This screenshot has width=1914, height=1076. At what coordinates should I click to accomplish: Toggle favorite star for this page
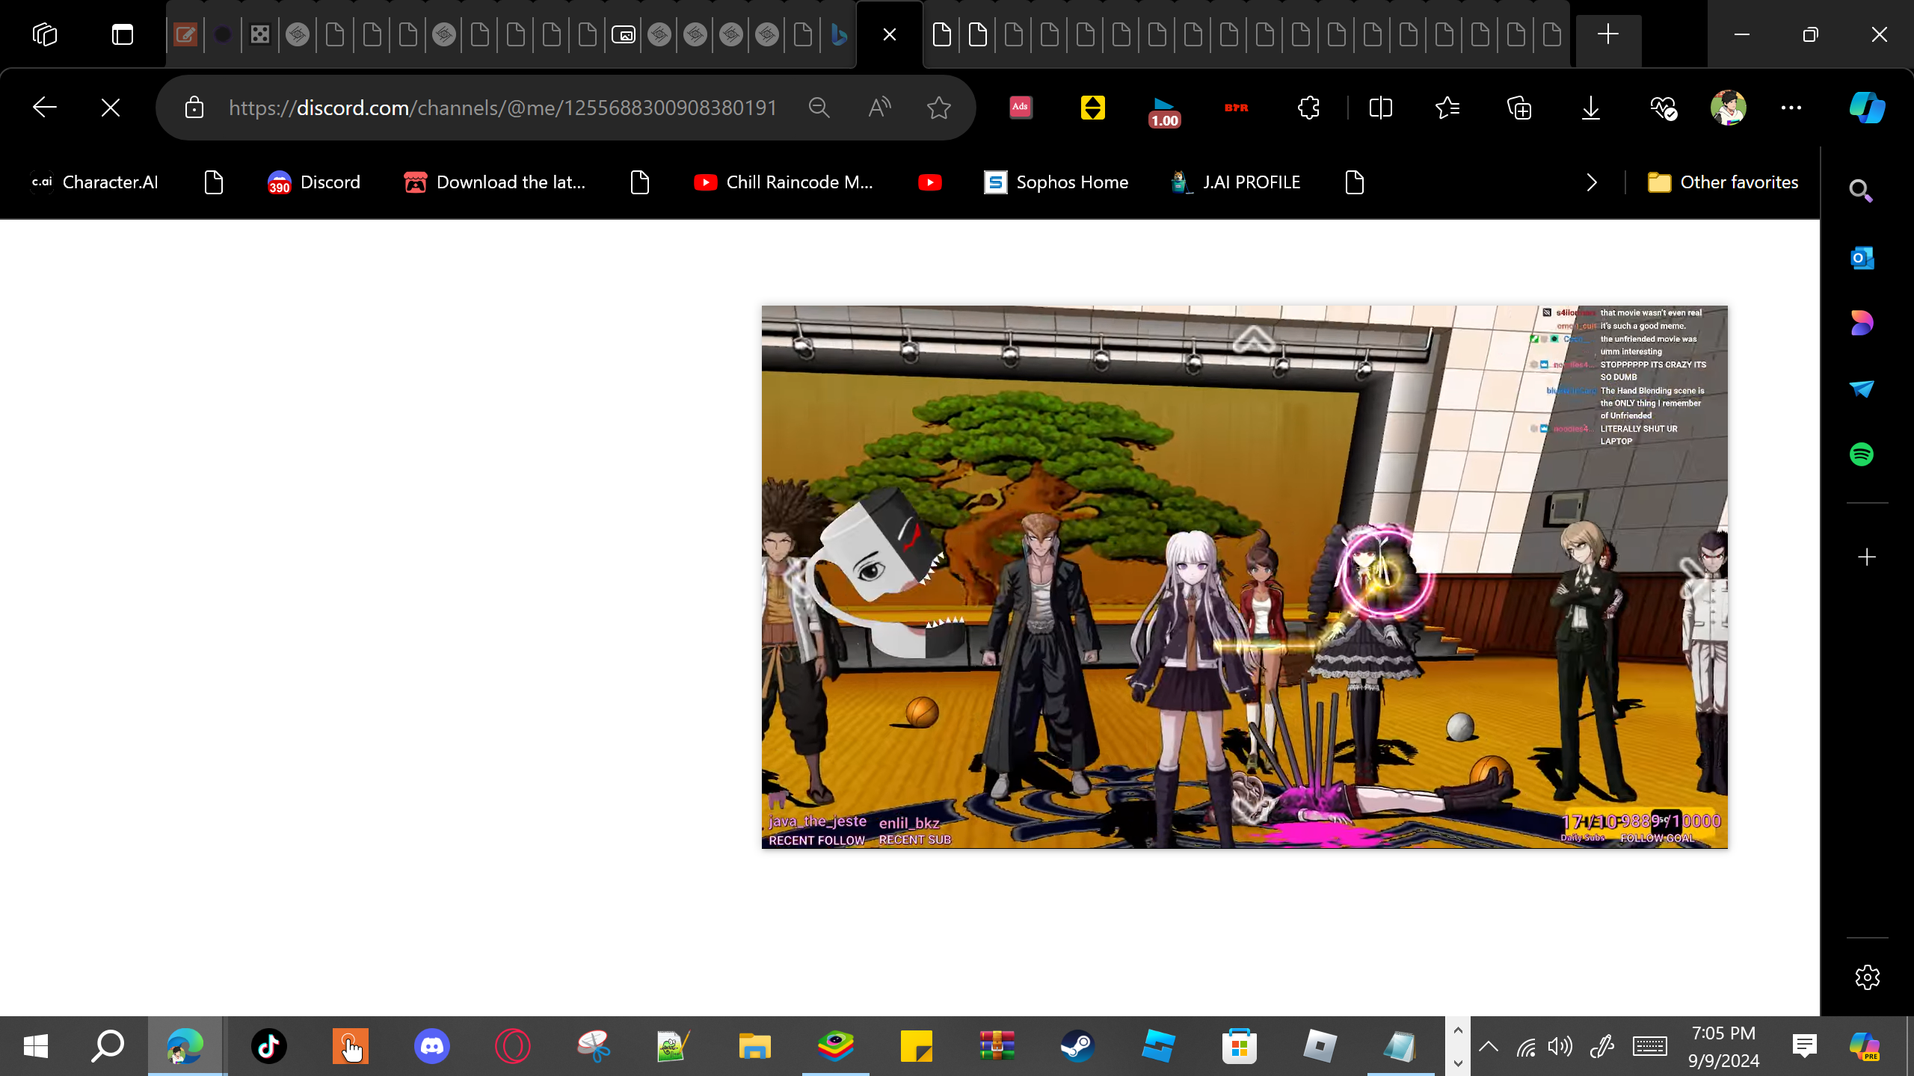(938, 108)
